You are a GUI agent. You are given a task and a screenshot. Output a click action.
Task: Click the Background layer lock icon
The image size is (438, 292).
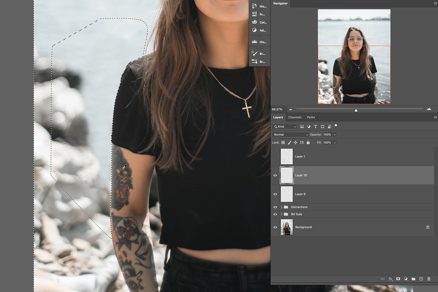[x=428, y=227]
